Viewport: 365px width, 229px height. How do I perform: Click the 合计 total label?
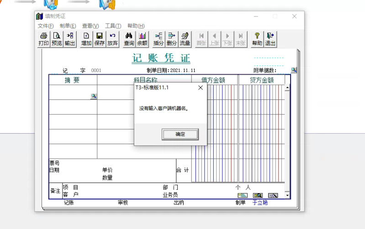click(183, 170)
